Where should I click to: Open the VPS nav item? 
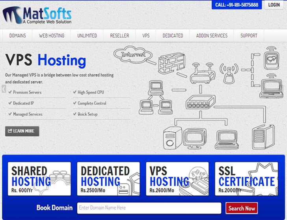point(146,36)
